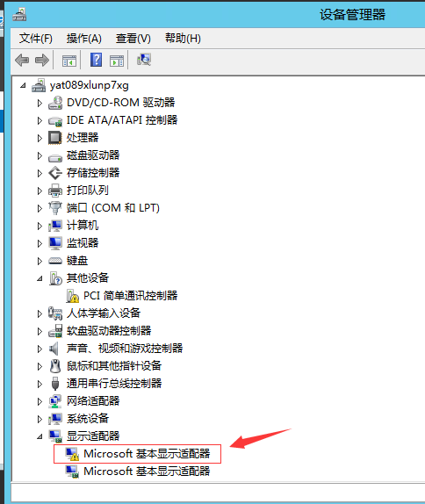Click the Forward arrow toolbar icon

tap(42, 60)
